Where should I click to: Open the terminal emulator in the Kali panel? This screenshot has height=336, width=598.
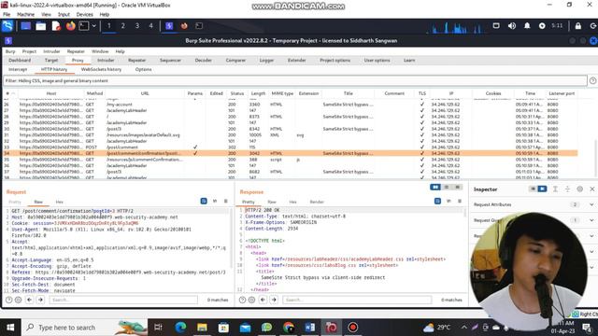[84, 26]
